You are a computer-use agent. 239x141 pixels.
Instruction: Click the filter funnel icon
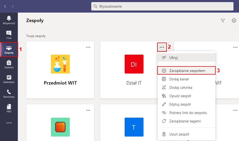point(223,20)
